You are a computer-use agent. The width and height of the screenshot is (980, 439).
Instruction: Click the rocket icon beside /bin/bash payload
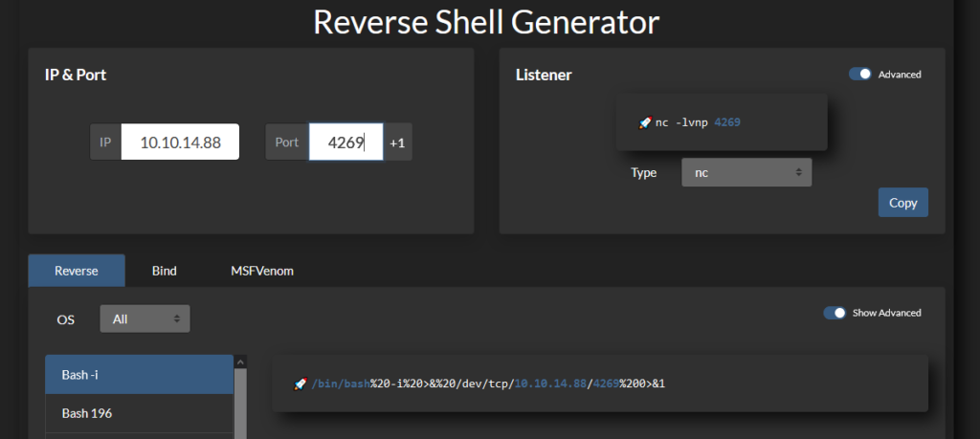301,384
